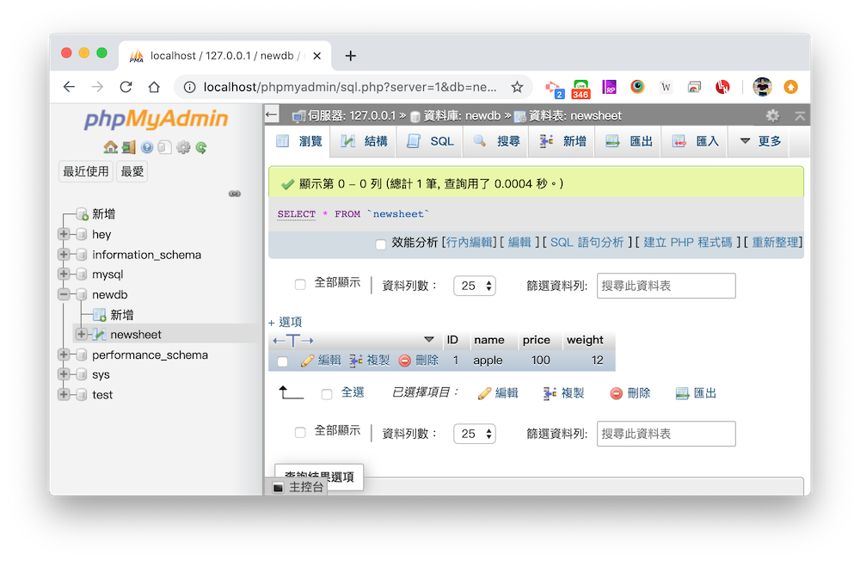Open the sort key dropdown triangle in header

[429, 340]
